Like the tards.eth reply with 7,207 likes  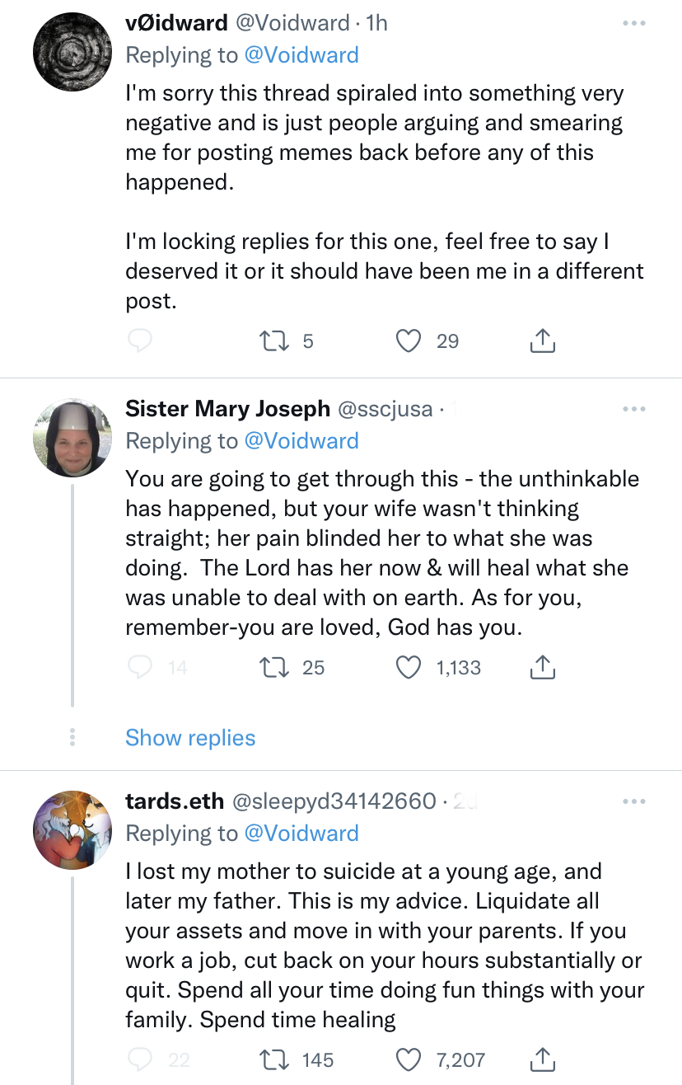point(409,1059)
